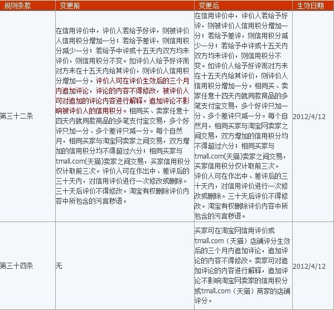Click the text 买家可在淘宝网信用评价或
Screen dimensions: 334x310
tap(235, 231)
